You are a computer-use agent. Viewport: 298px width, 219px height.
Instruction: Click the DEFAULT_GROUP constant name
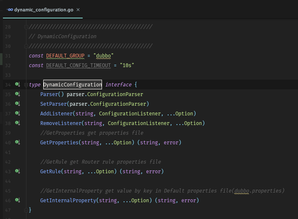tap(65, 56)
